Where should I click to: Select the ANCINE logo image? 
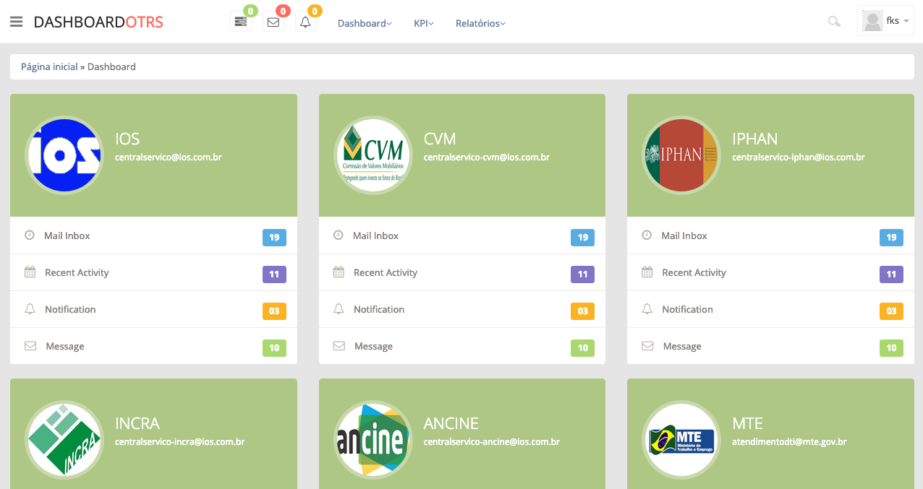click(x=373, y=440)
